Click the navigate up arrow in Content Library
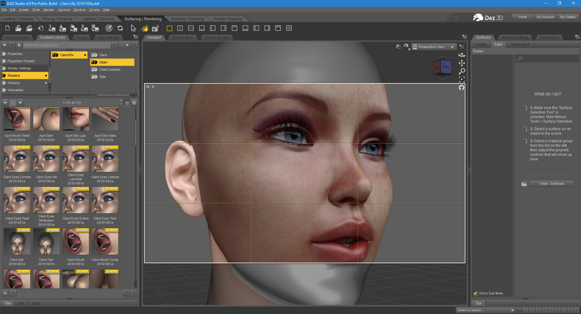Viewport: 581px width, 314px height. (18, 45)
